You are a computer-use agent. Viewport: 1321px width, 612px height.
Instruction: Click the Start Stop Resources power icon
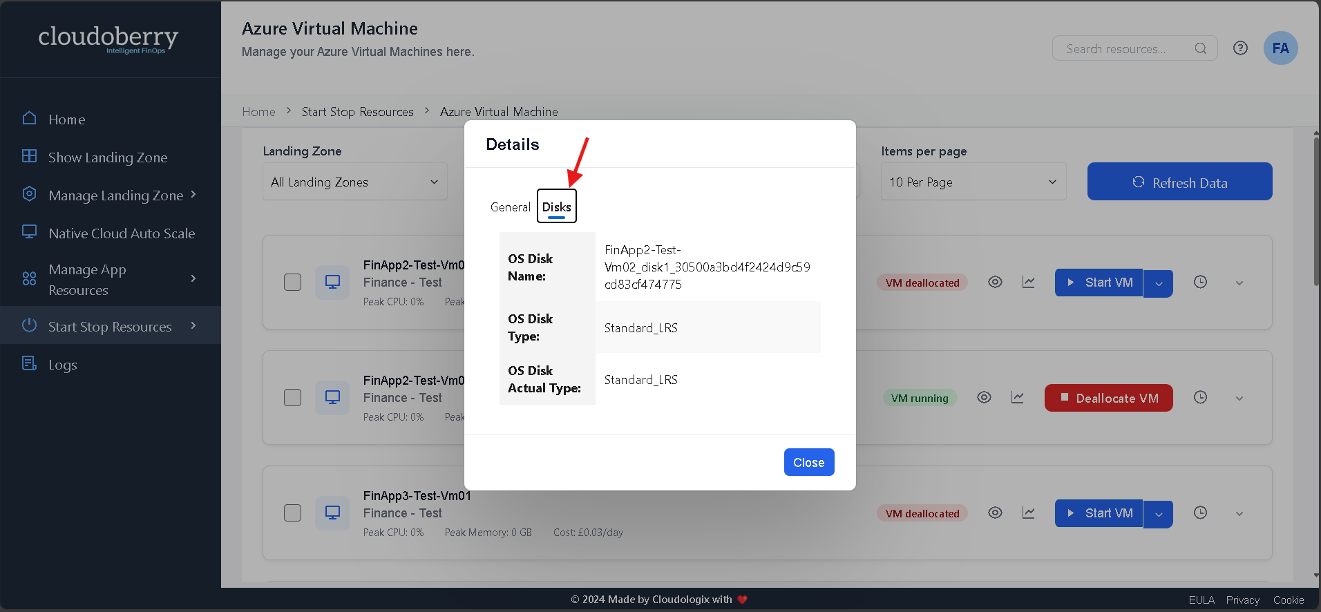(29, 325)
